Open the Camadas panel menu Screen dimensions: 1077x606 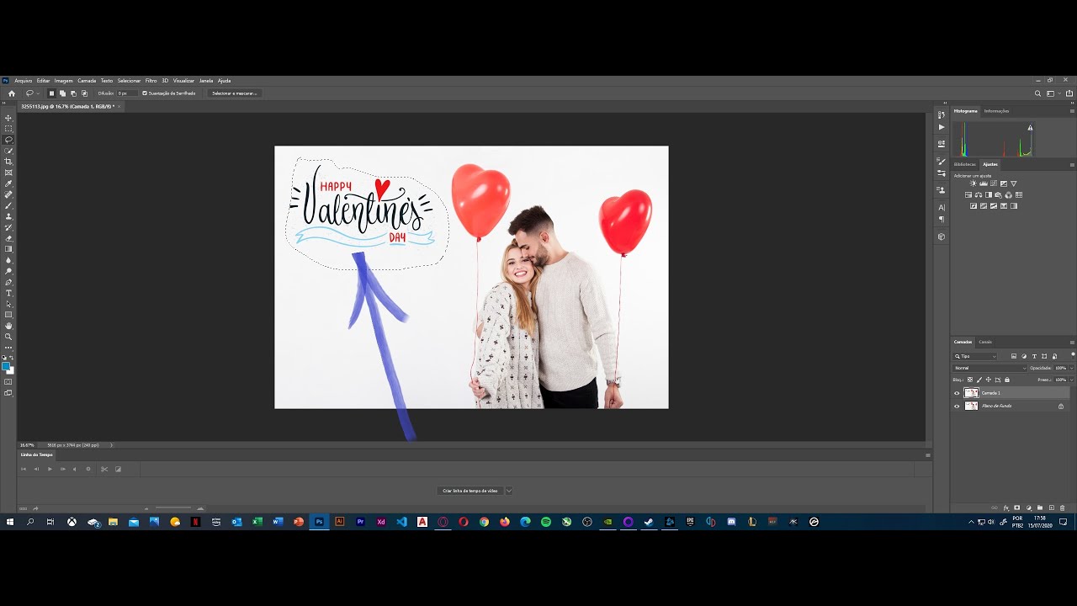[x=1072, y=342]
